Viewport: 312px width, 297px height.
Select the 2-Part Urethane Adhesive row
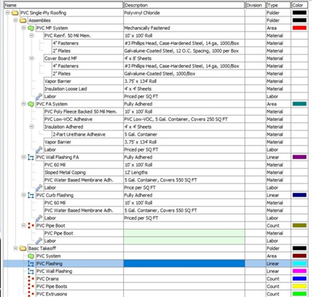pos(156,134)
